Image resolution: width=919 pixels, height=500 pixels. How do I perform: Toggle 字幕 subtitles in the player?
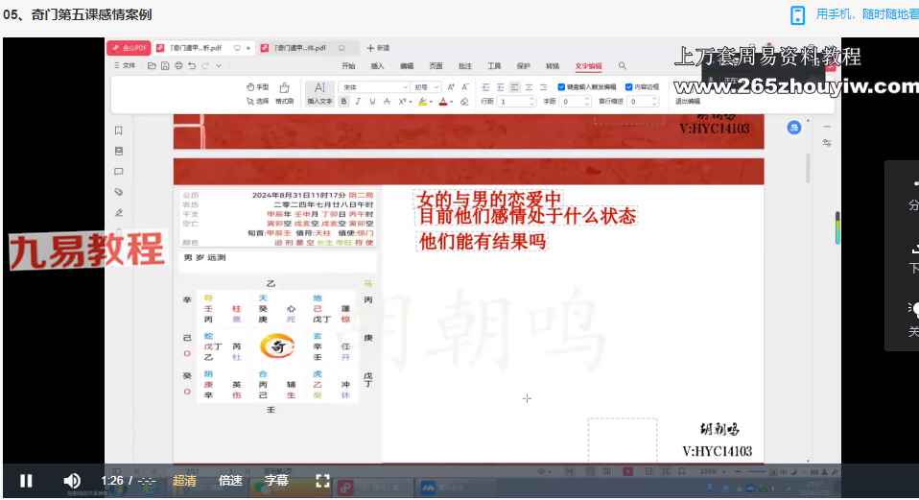coord(276,480)
